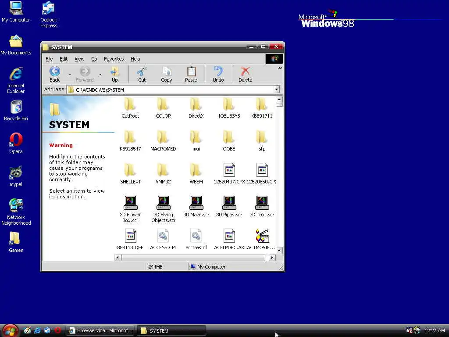The width and height of the screenshot is (449, 337).
Task: Select the 3D Flower Box.scr screensaver
Action: click(130, 209)
